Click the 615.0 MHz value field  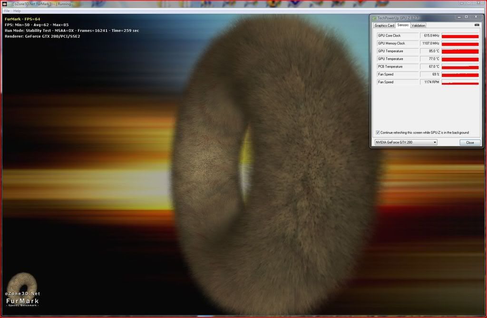click(430, 36)
